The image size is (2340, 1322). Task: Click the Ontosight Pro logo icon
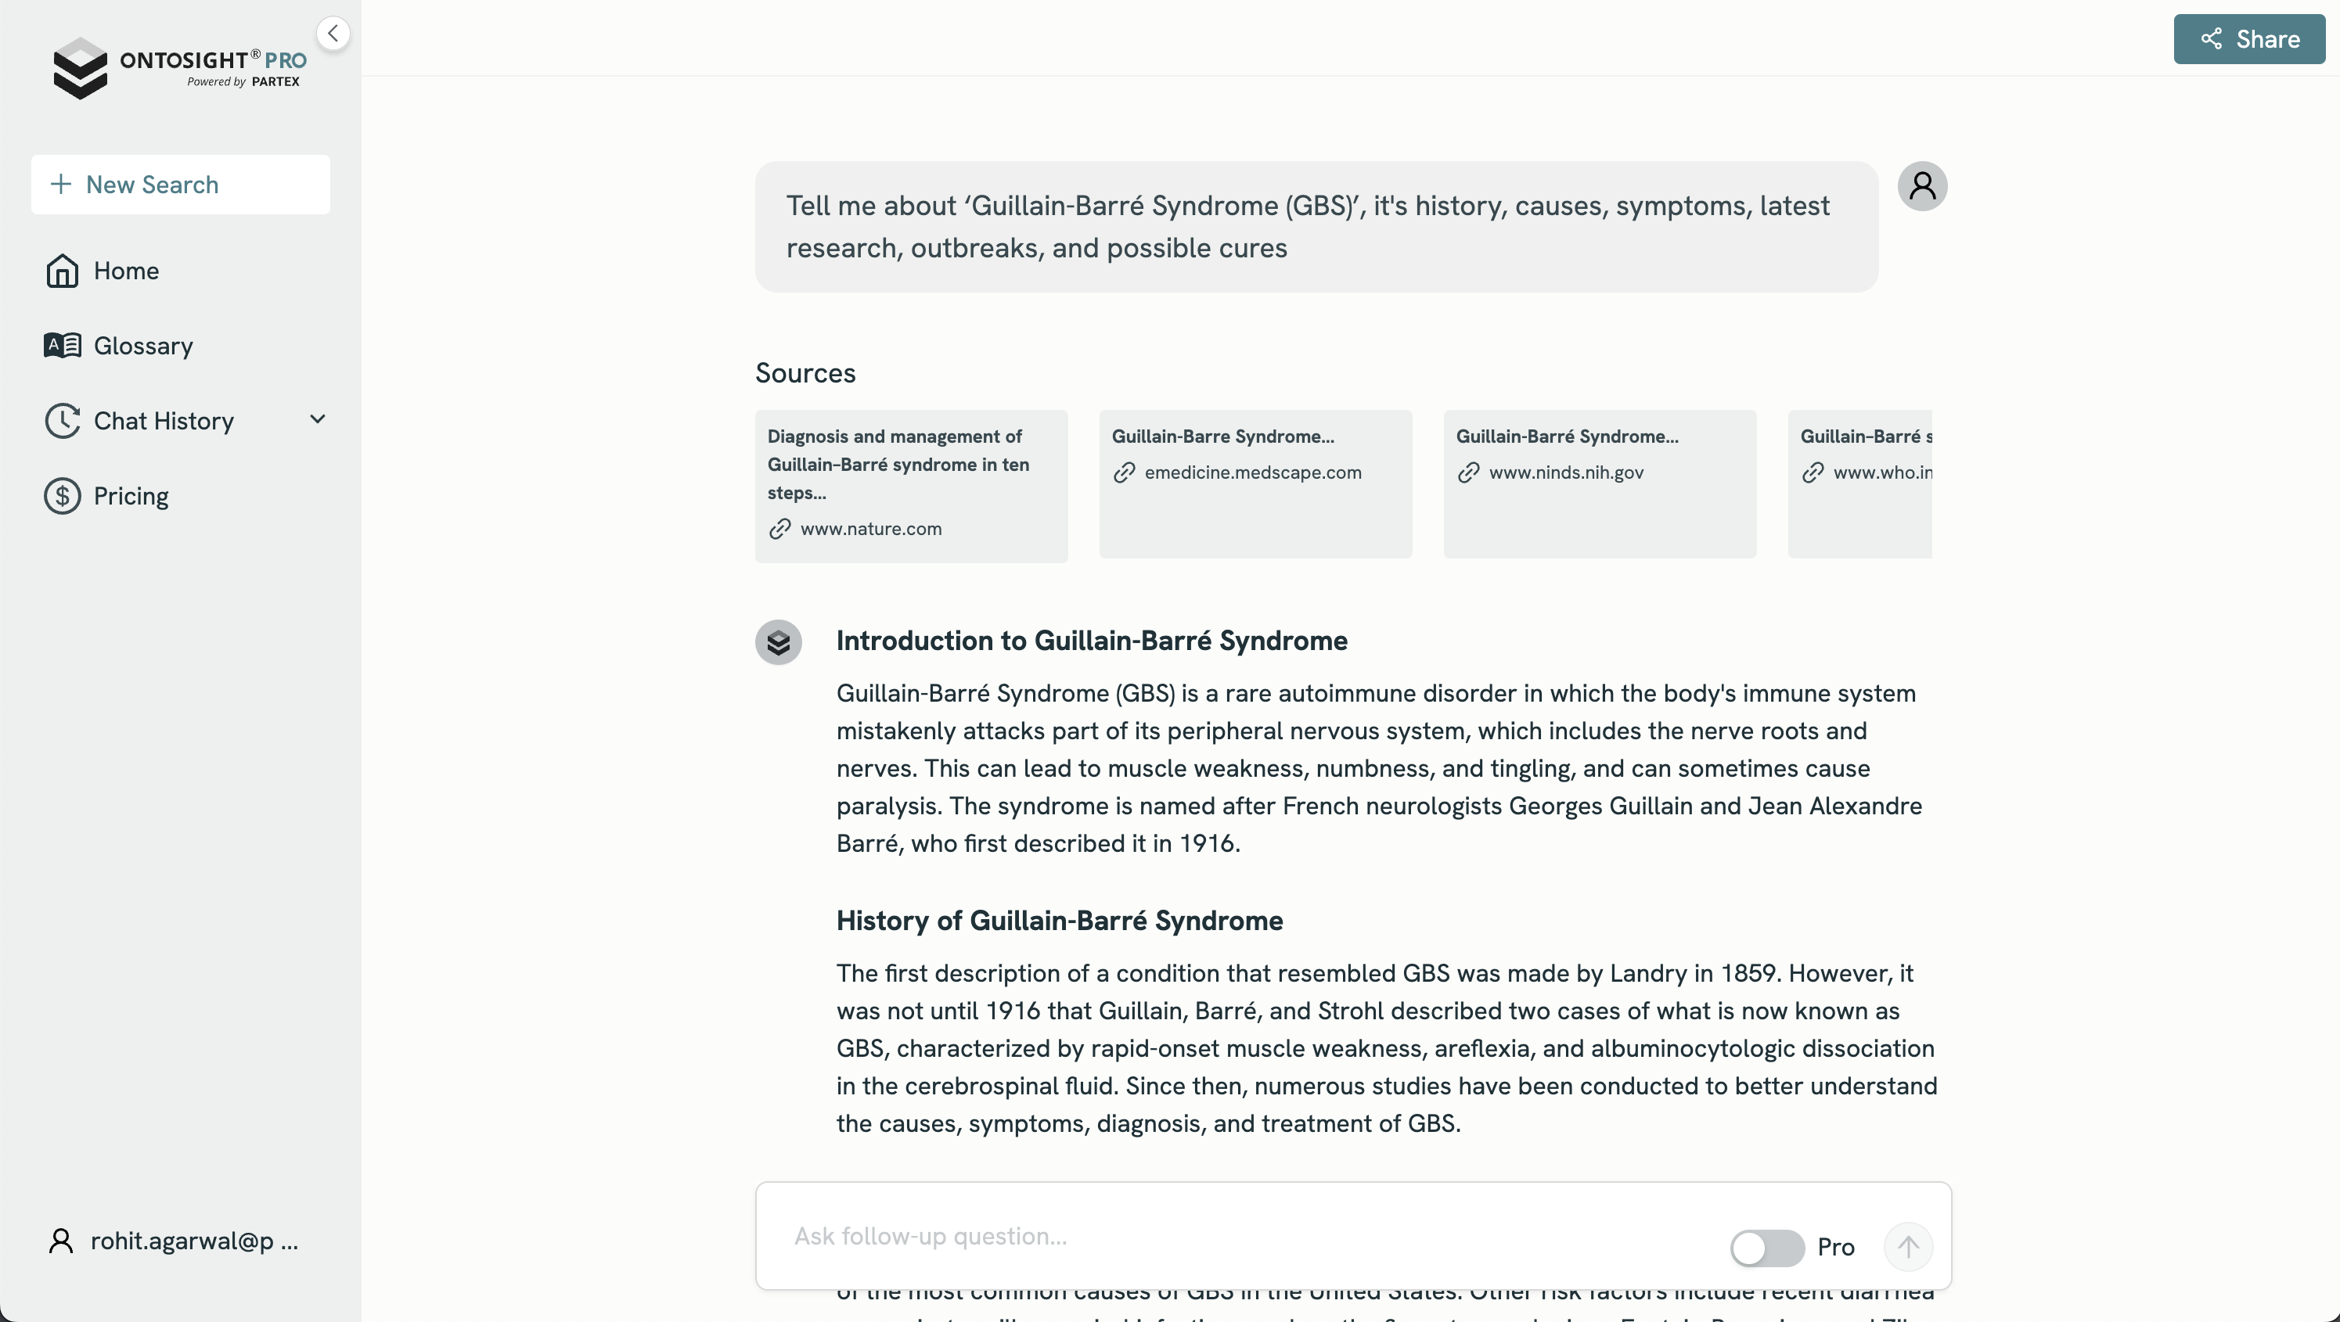tap(80, 68)
